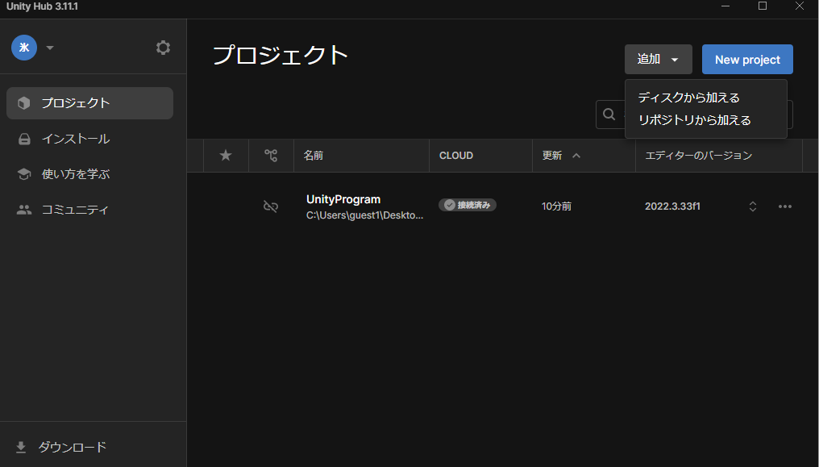Screen dimensions: 819x467
Task: Expand the account dropdown arrow
Action: (50, 48)
